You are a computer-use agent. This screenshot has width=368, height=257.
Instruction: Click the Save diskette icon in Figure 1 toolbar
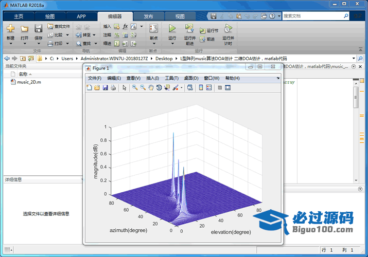(105, 87)
